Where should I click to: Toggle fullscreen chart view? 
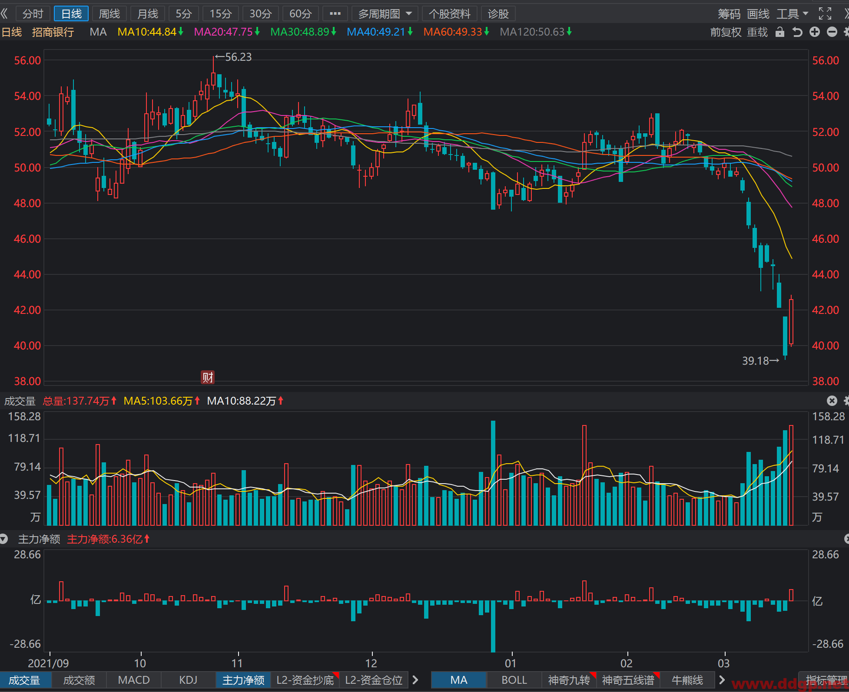coord(825,14)
